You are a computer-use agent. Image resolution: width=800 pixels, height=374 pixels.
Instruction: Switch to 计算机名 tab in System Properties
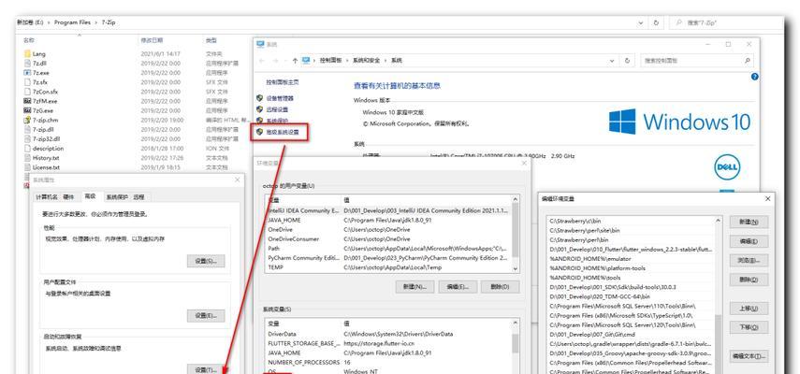click(x=47, y=197)
